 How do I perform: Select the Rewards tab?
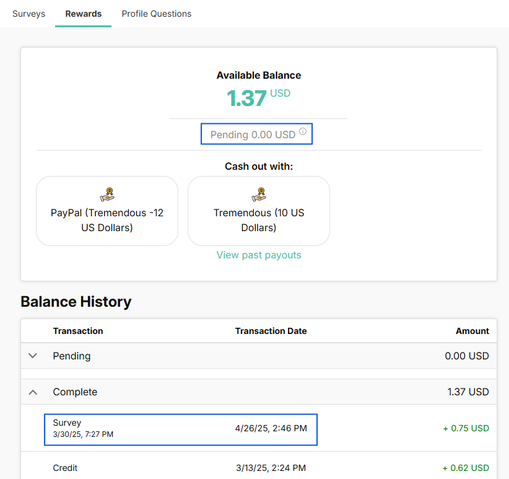pos(84,14)
